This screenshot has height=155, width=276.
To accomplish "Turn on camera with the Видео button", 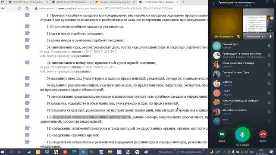I will pyautogui.click(x=222, y=134).
